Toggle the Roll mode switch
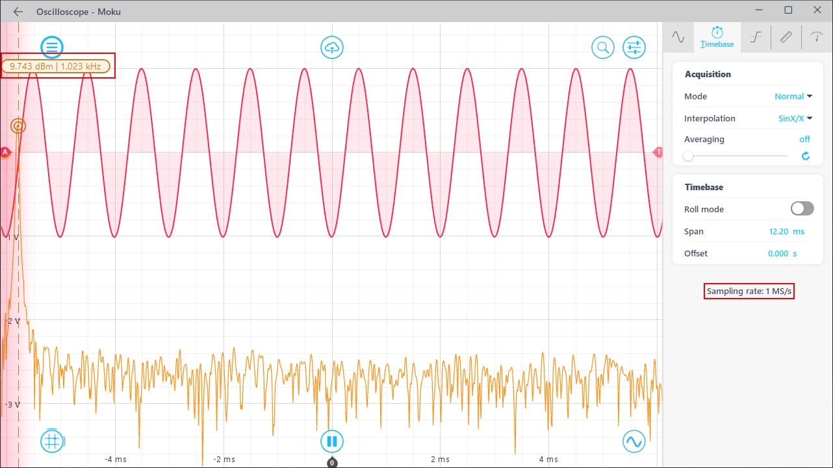833x468 pixels. pyautogui.click(x=802, y=208)
